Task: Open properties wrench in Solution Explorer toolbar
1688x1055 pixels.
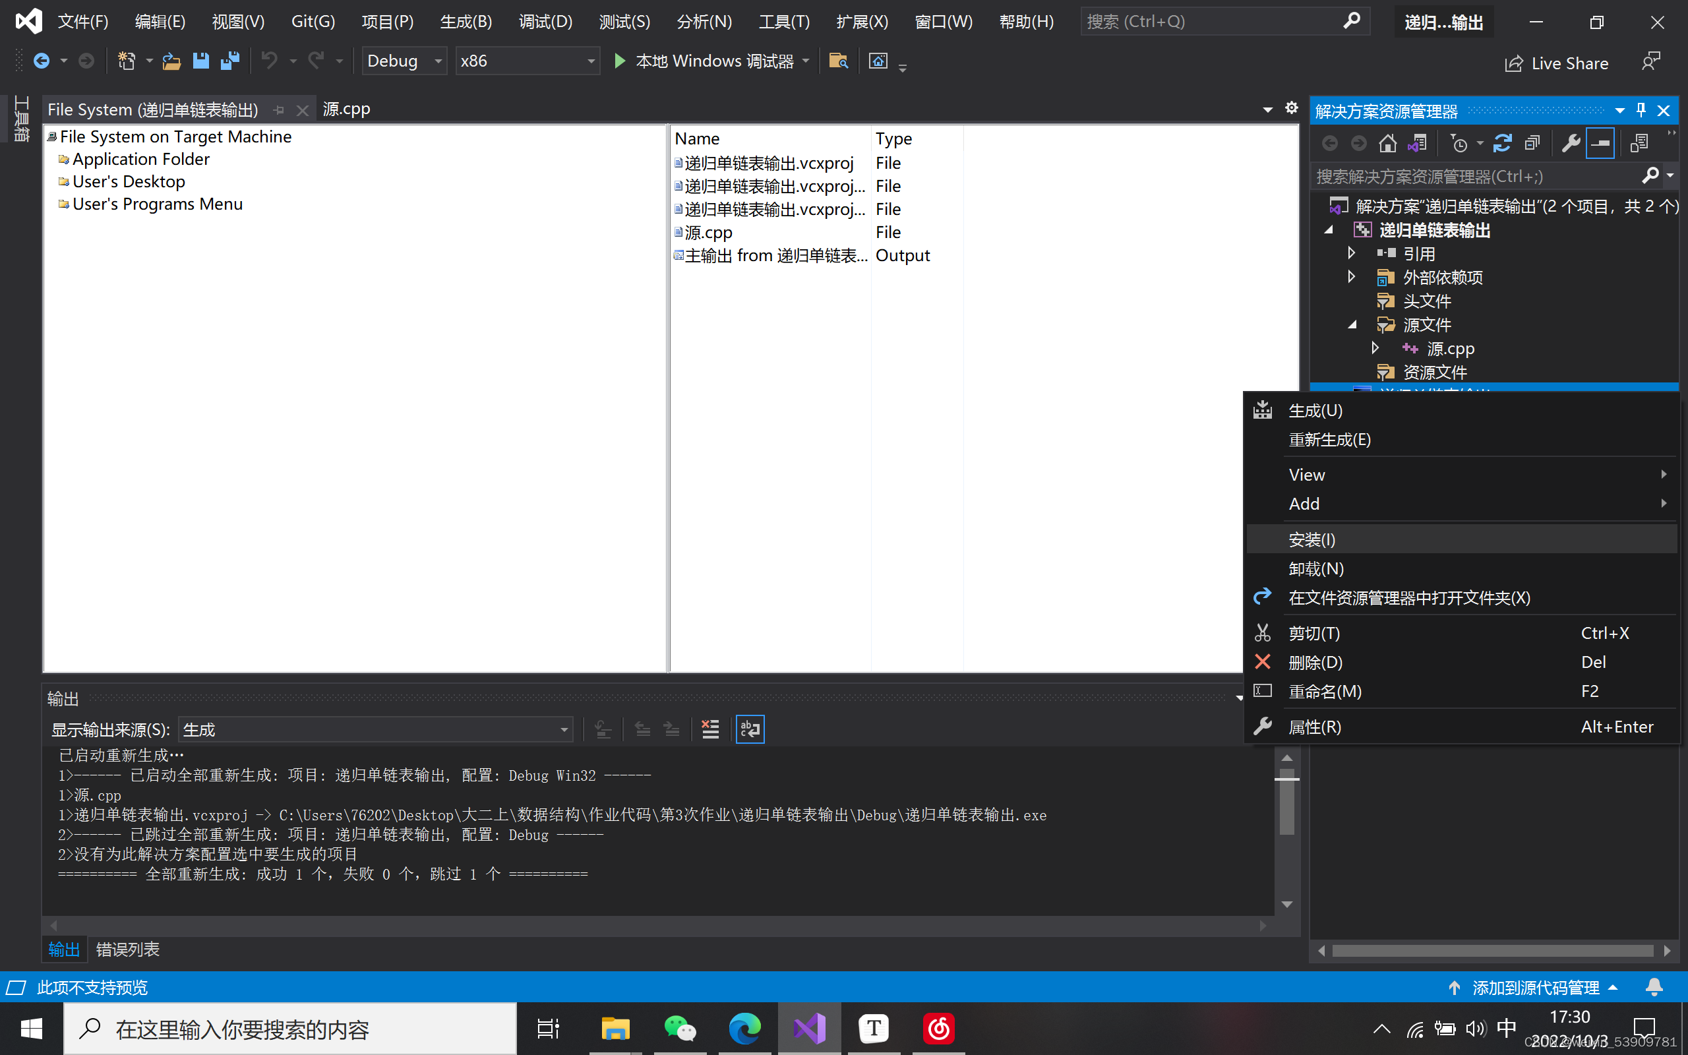Action: [x=1570, y=144]
